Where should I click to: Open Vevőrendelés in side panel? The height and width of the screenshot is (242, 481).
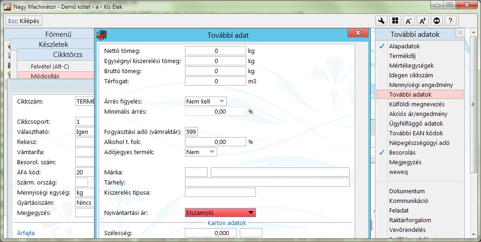click(x=407, y=230)
